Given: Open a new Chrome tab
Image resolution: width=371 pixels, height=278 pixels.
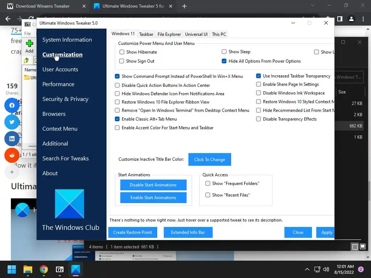Looking at the screenshot, I should (184, 6).
